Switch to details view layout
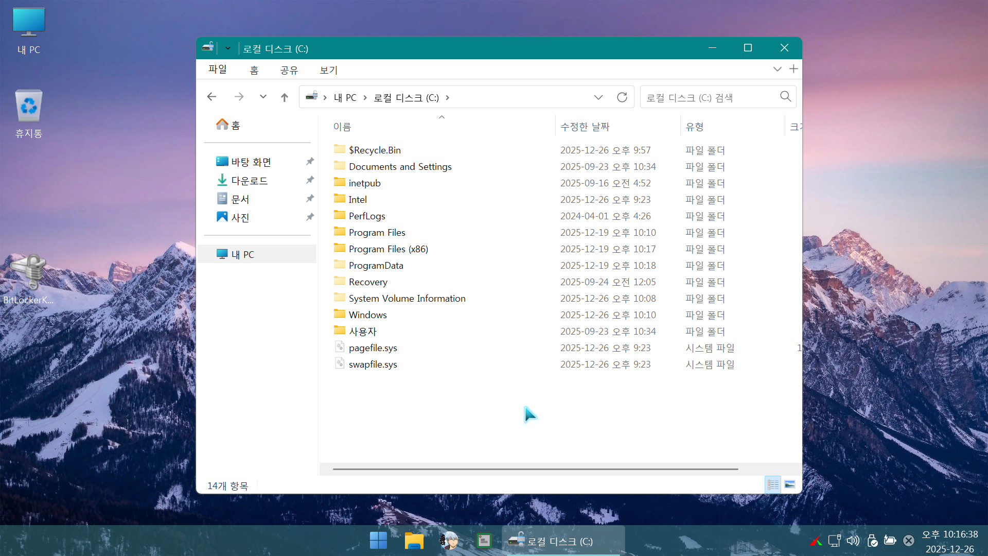 click(x=773, y=484)
